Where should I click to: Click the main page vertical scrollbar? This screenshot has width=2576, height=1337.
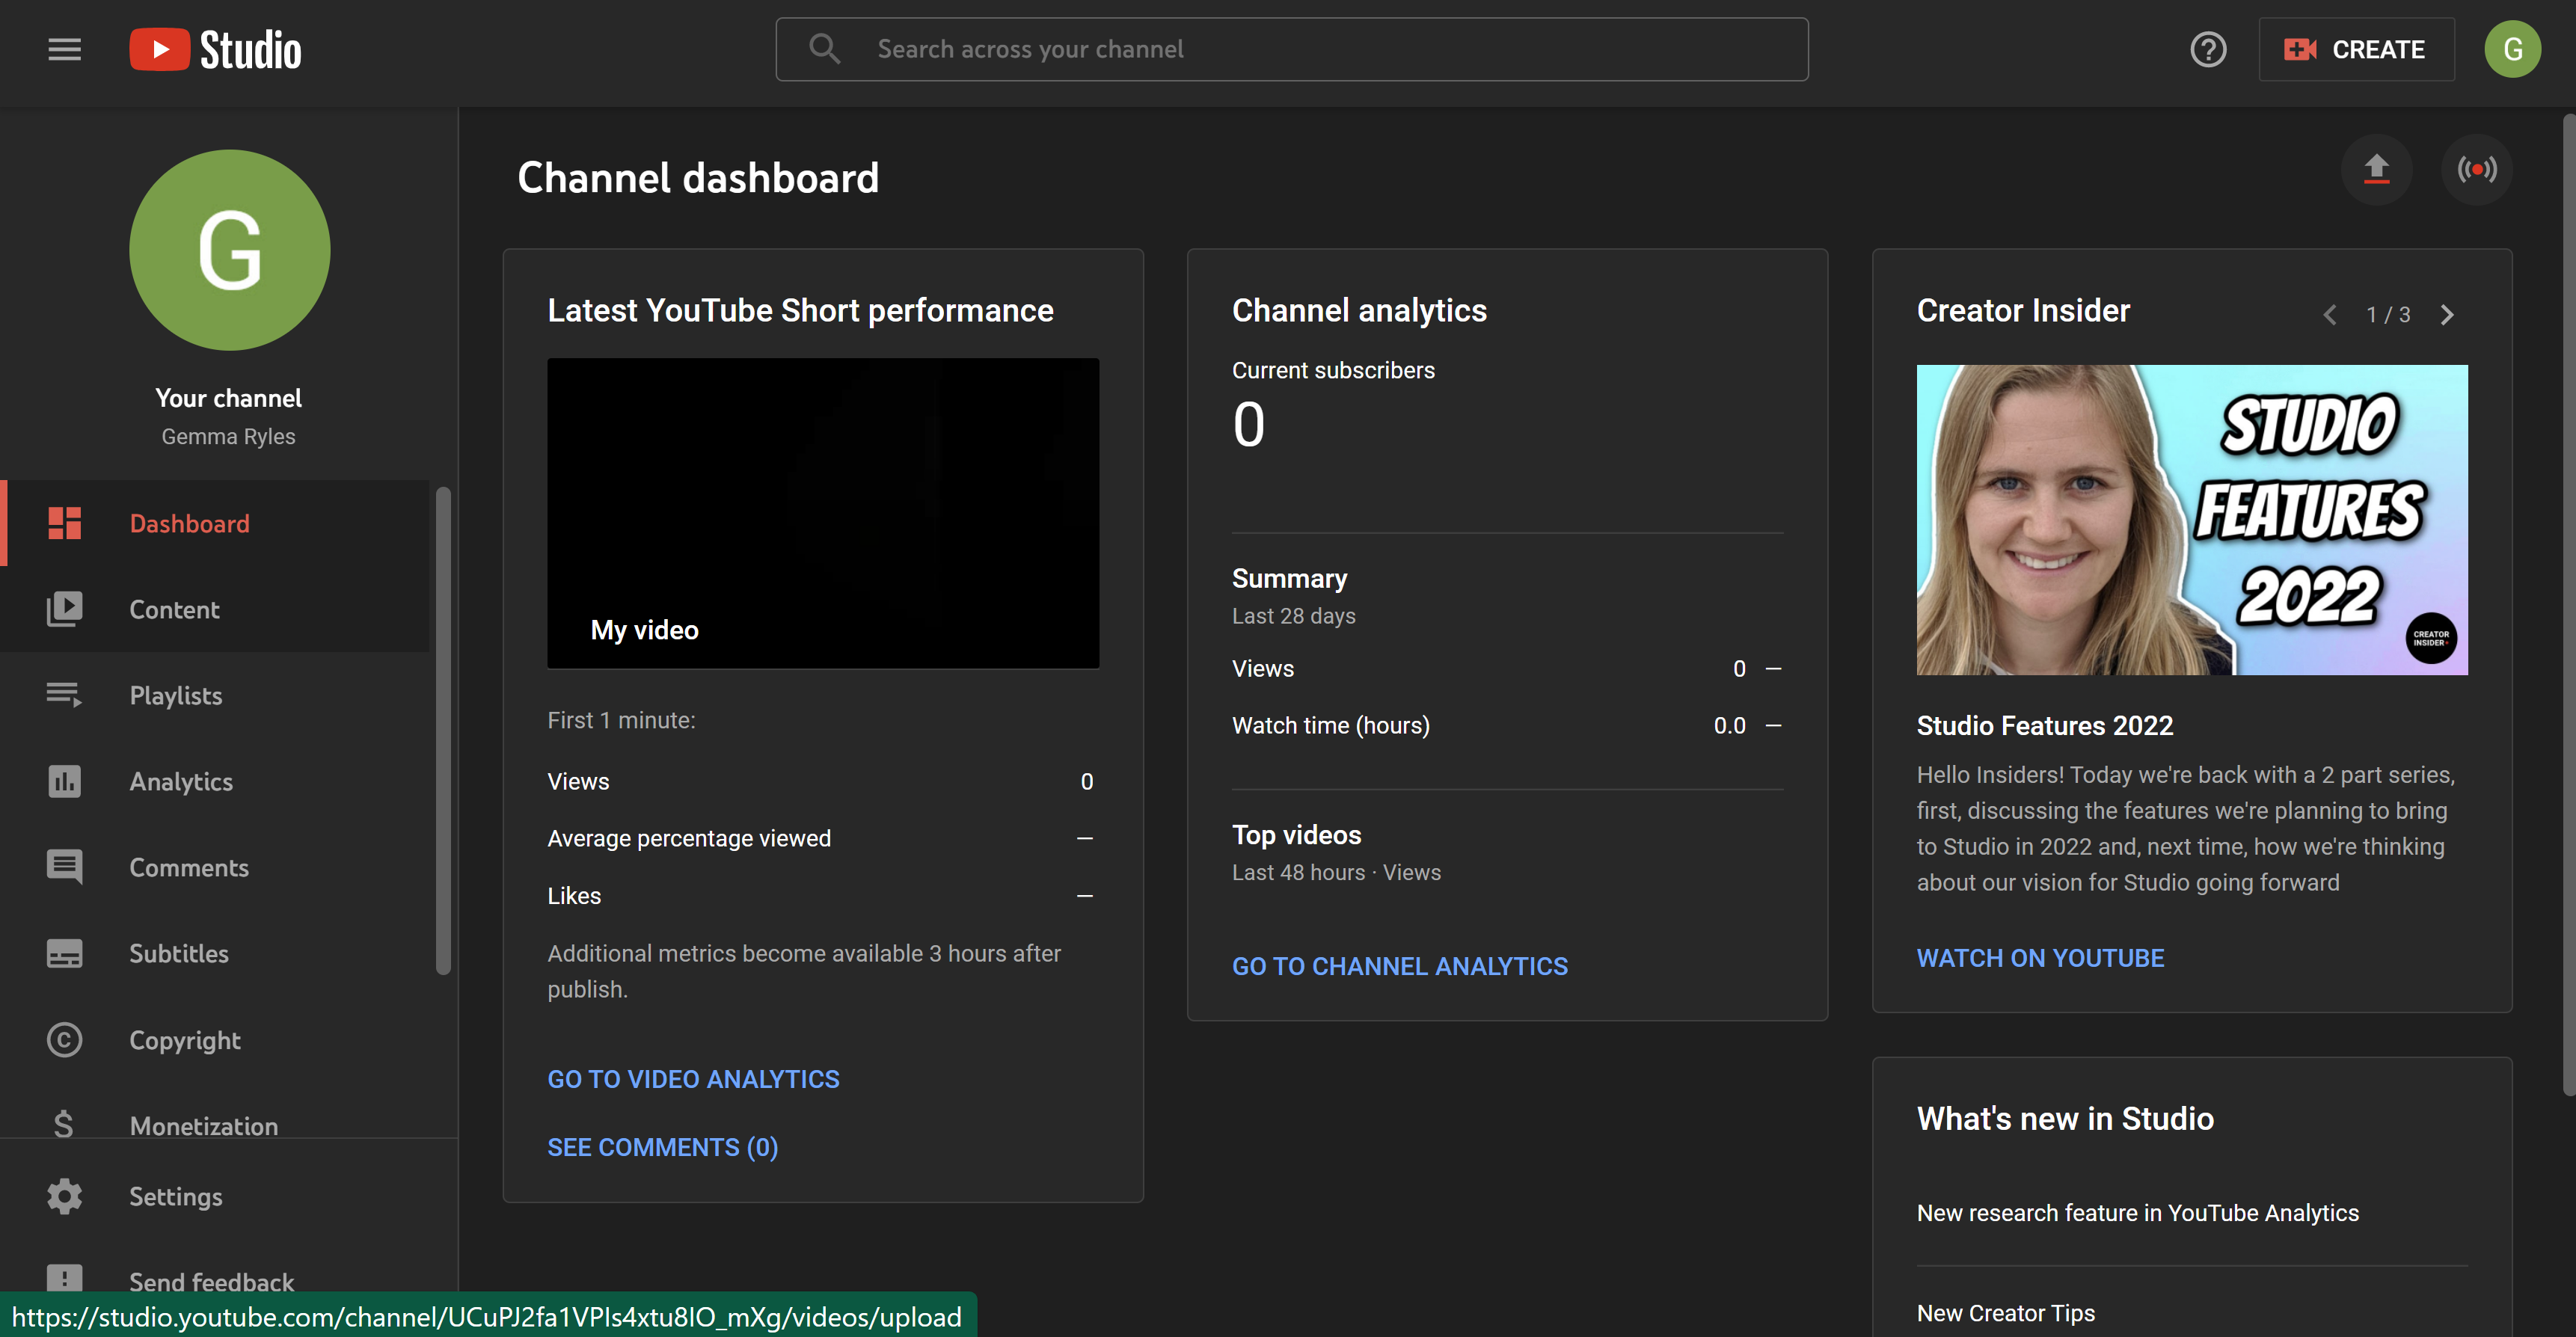(x=2569, y=604)
